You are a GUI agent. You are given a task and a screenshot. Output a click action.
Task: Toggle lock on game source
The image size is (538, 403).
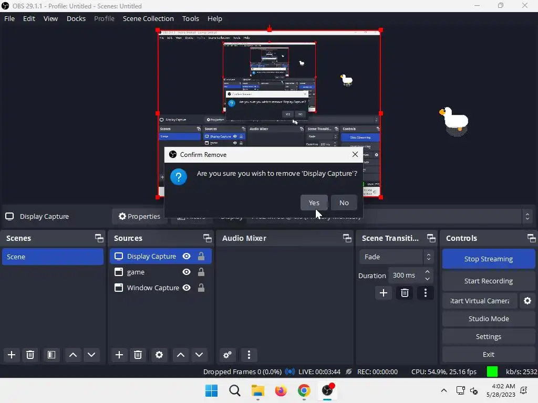coord(201,272)
